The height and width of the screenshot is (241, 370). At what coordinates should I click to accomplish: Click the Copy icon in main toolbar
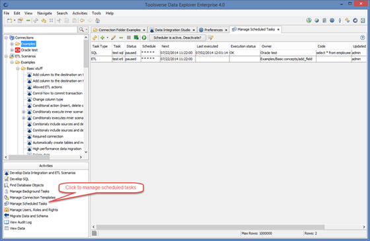[67, 20]
